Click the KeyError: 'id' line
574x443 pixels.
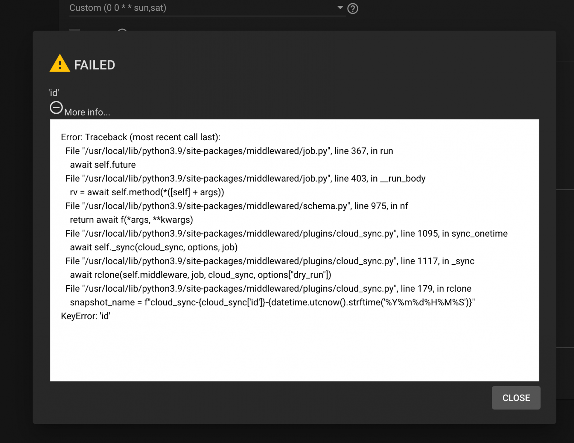[x=86, y=316]
